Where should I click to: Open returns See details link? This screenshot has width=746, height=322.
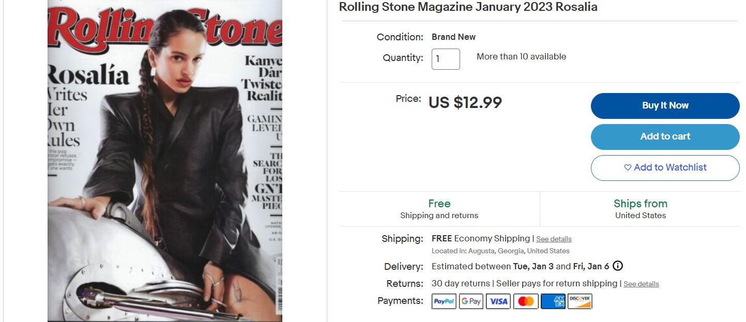[x=641, y=284]
